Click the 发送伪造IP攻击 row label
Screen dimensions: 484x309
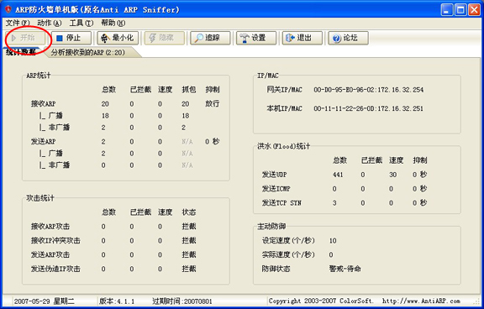coord(55,269)
